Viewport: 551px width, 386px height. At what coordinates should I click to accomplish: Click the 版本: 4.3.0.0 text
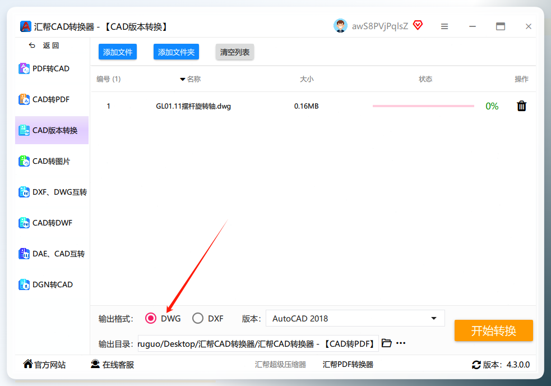(x=506, y=365)
